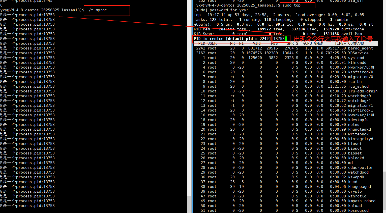Select the writeback process row
Image resolution: width=386 pixels, height=213 pixels.
(286, 134)
